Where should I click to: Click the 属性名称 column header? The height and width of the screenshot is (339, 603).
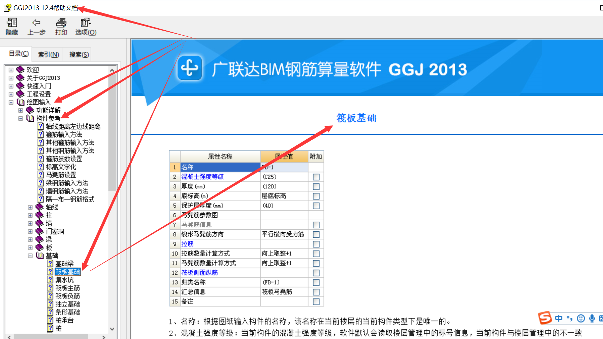[220, 156]
